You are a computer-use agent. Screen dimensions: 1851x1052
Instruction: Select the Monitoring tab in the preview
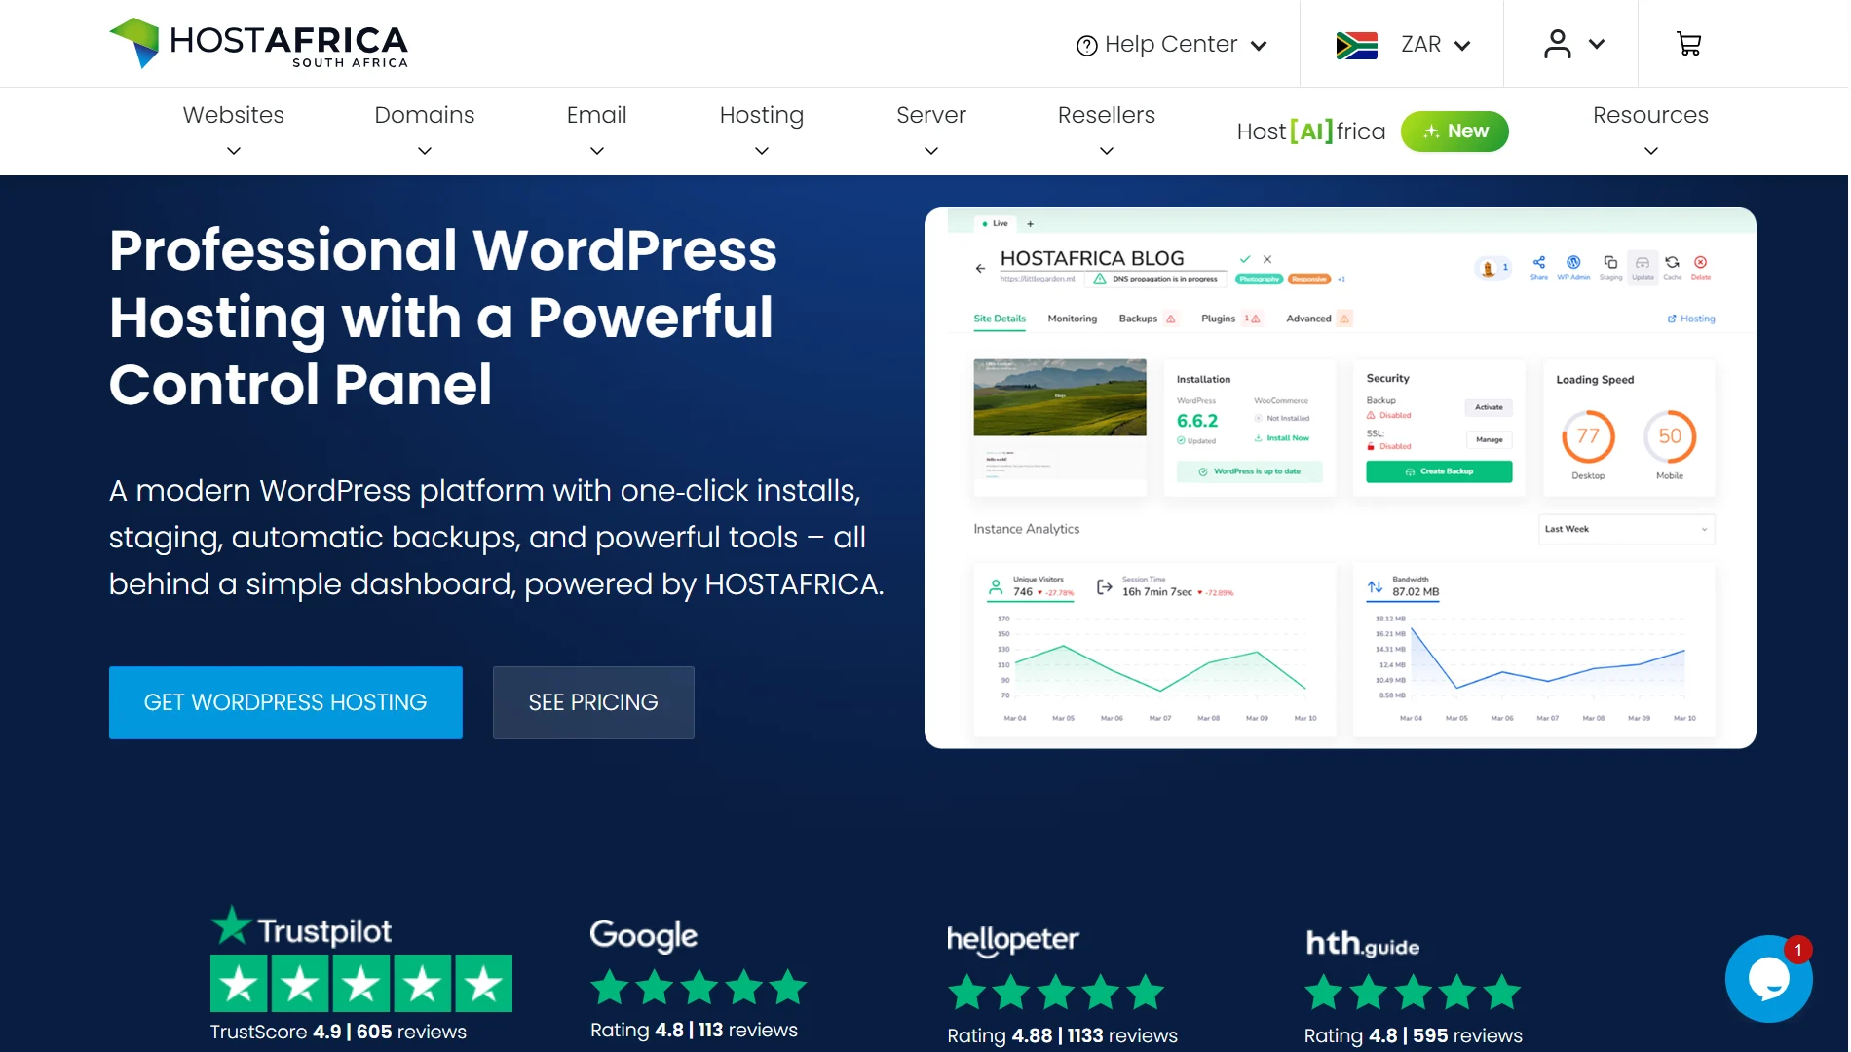coord(1072,319)
